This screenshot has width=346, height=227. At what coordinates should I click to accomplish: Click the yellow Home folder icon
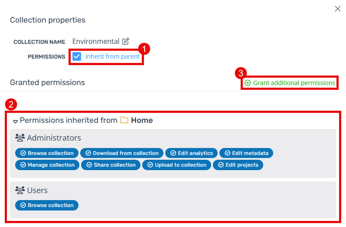point(124,120)
